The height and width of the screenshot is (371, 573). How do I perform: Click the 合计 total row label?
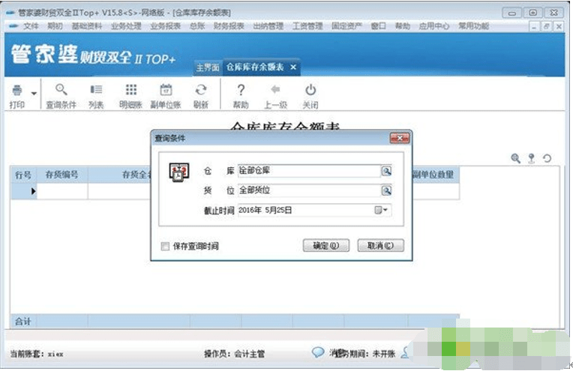(23, 322)
